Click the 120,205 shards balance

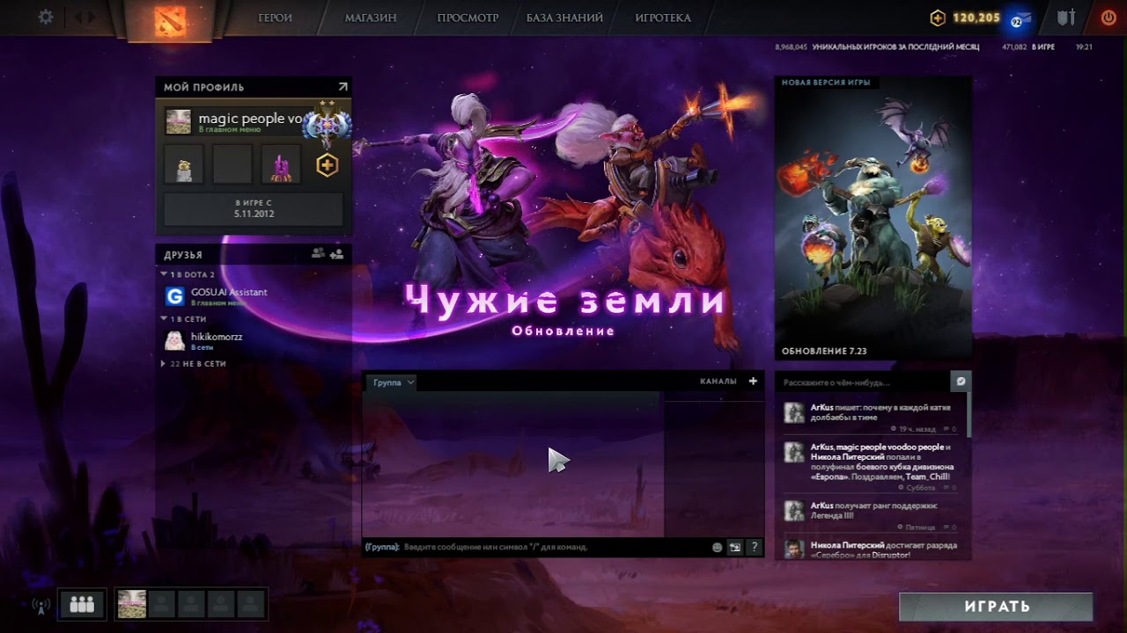976,18
